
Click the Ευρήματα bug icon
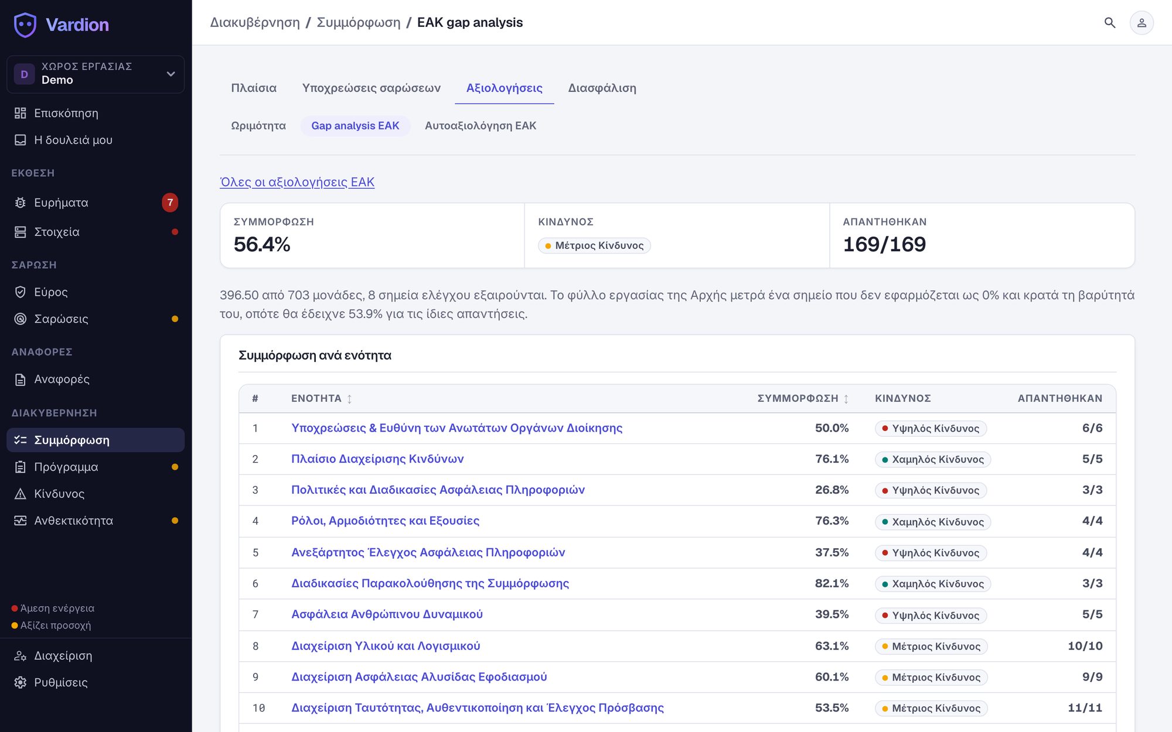click(x=21, y=203)
